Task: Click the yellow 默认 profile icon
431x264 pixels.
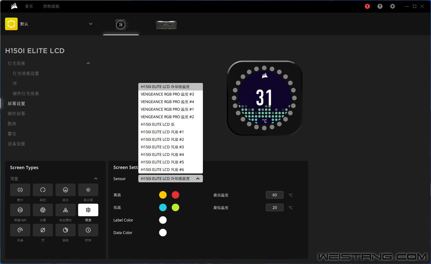Action: pos(11,24)
